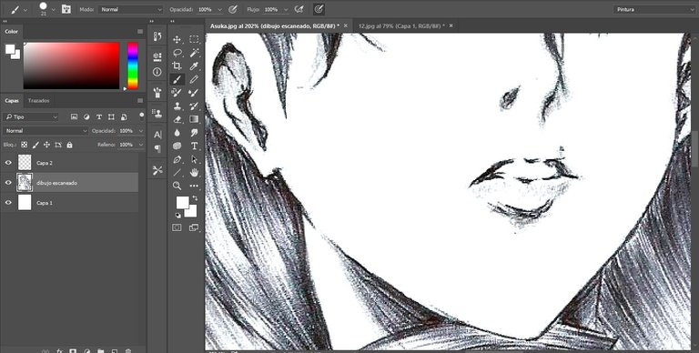This screenshot has height=353, width=699.
Task: Open the brush Modo Normal dropdown
Action: click(x=131, y=9)
